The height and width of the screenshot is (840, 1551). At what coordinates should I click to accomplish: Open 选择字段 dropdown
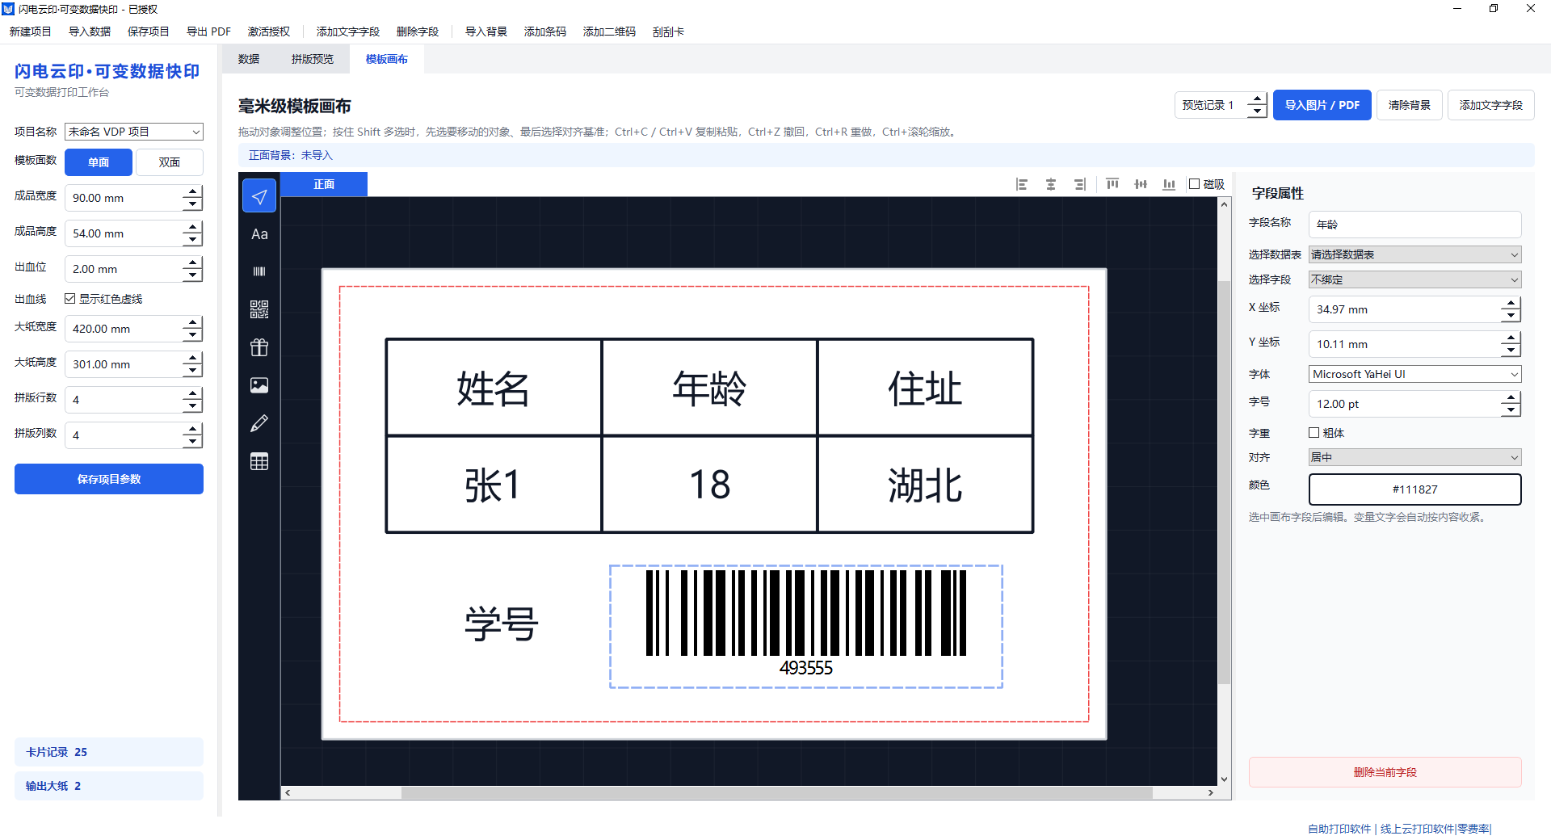1415,279
